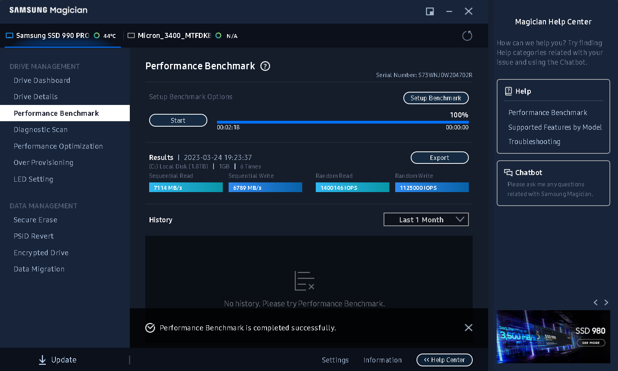This screenshot has width=618, height=371.
Task: Open Troubleshooting help topic
Action: pos(534,142)
